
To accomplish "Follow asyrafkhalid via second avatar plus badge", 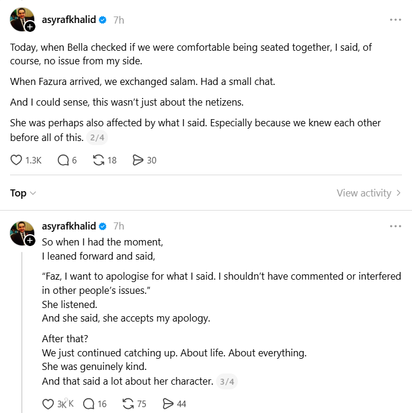I will click(30, 240).
